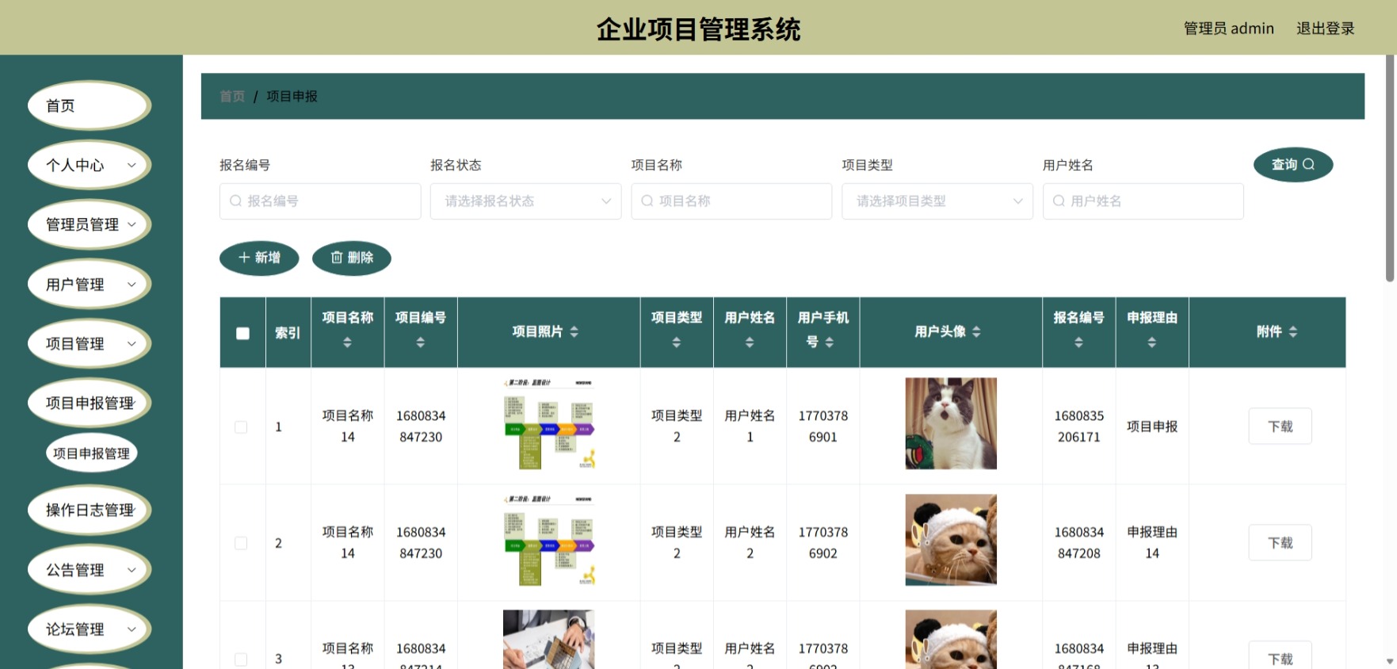Click the search icon in 报名编号 field
The width and height of the screenshot is (1397, 669).
(x=235, y=201)
